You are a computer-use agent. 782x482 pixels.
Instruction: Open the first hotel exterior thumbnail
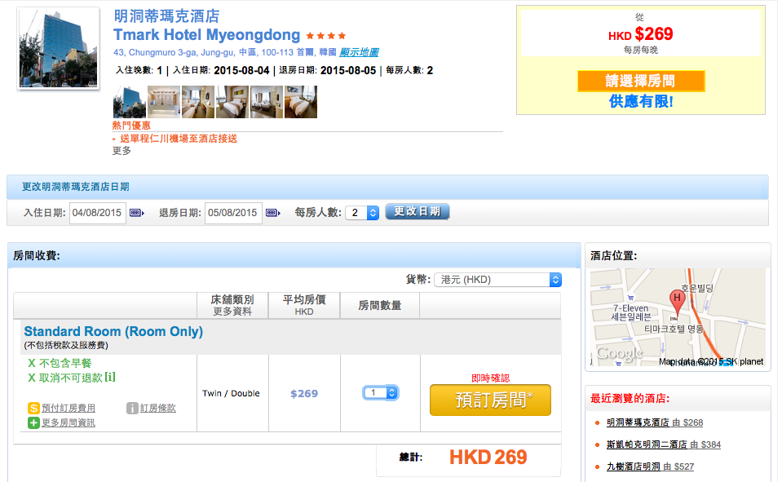click(x=130, y=102)
